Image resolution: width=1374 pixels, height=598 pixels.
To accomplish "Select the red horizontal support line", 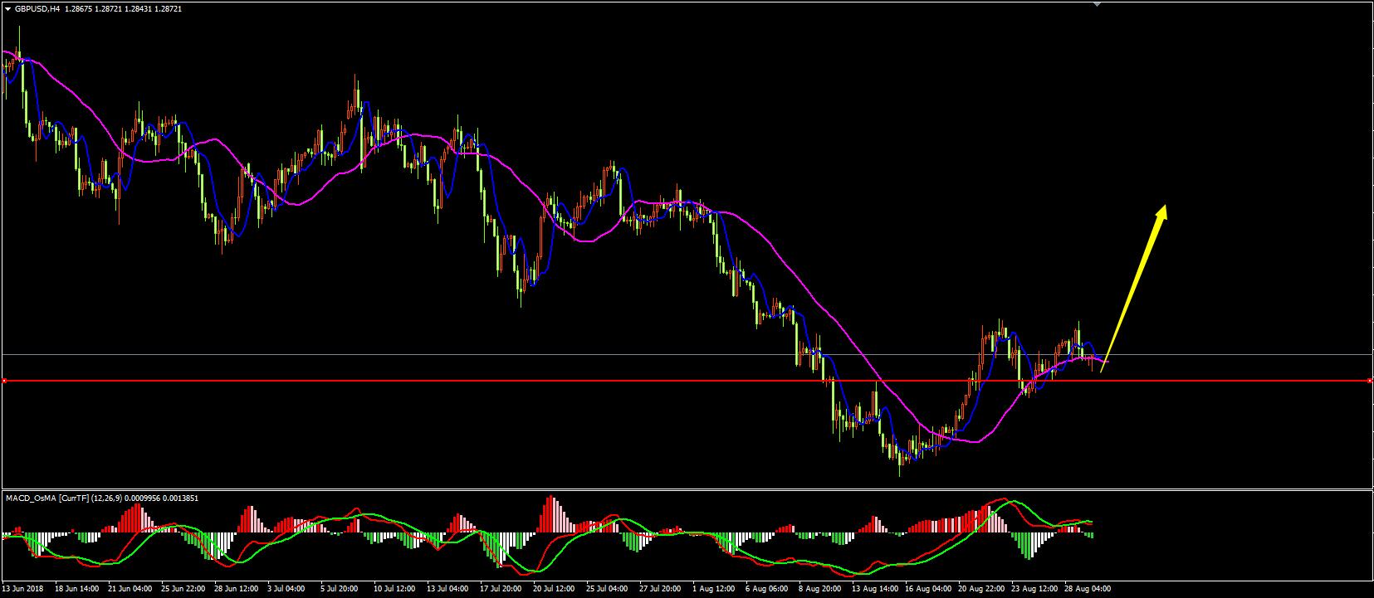I will pyautogui.click(x=687, y=381).
